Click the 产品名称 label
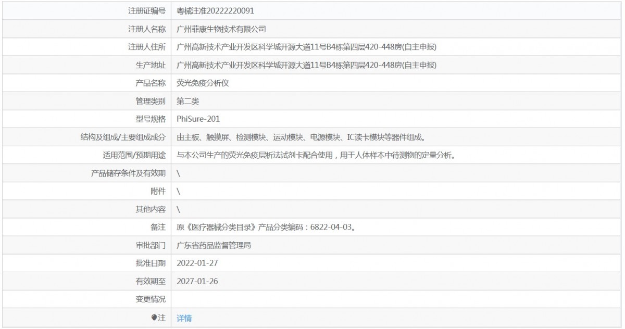This screenshot has width=625, height=329. [x=151, y=83]
